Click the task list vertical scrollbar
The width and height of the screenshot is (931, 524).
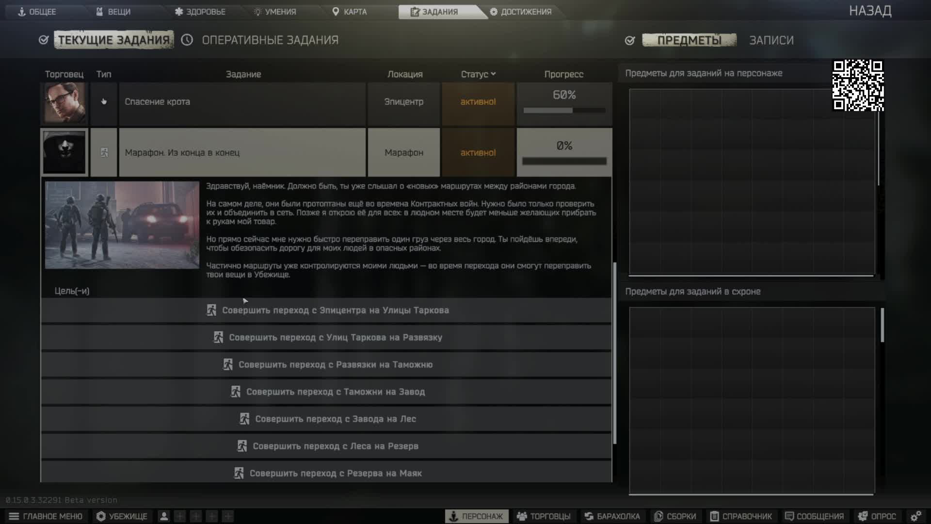[x=614, y=353]
